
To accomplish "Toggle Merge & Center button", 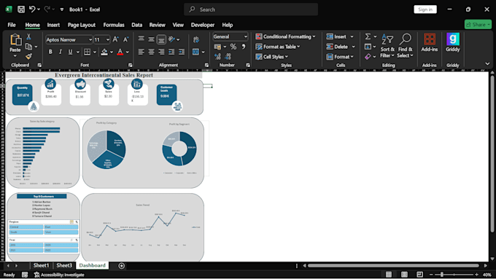I will click(195, 52).
